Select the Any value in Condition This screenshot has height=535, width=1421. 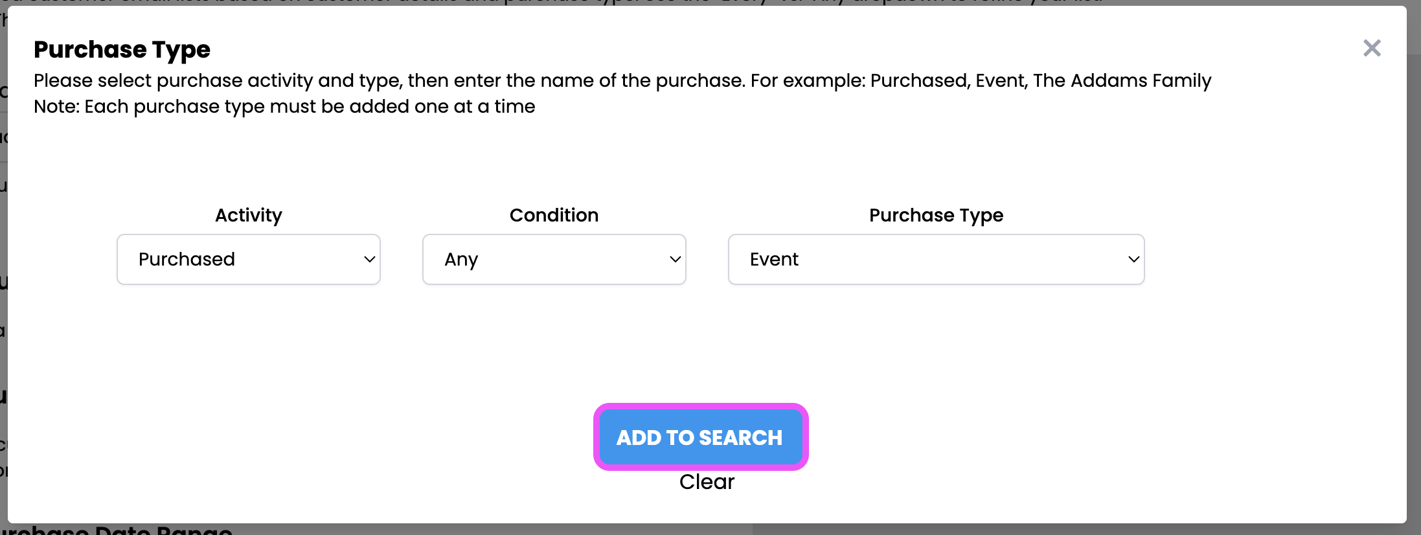[x=460, y=259]
